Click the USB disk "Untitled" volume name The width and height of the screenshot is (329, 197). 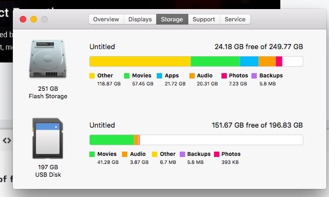click(x=102, y=125)
